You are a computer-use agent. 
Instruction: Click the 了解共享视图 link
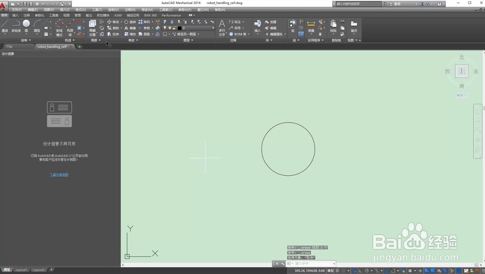[x=59, y=175]
